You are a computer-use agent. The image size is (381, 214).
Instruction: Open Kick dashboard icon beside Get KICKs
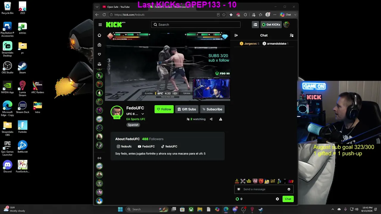tap(255, 25)
